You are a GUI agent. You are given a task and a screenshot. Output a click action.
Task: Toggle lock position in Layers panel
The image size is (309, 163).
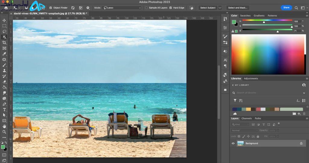[248, 136]
